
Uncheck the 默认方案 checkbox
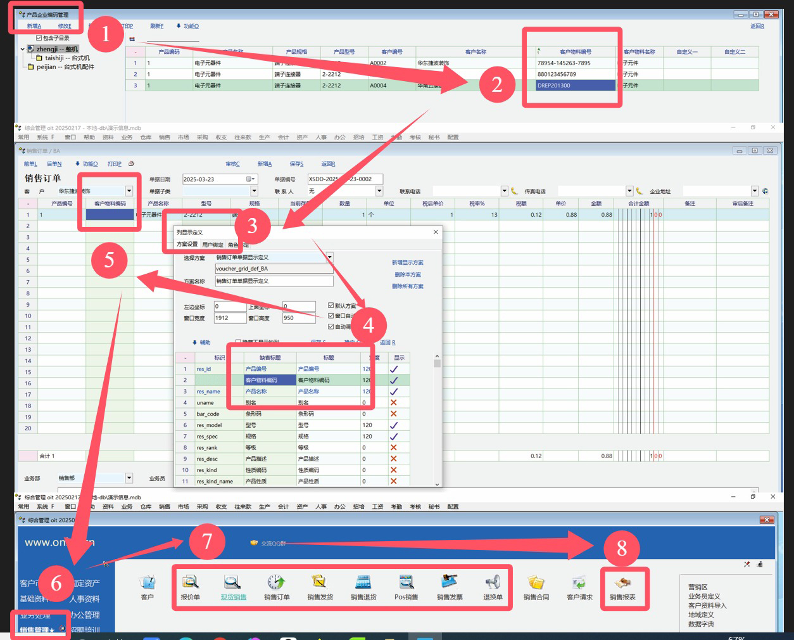pyautogui.click(x=331, y=305)
